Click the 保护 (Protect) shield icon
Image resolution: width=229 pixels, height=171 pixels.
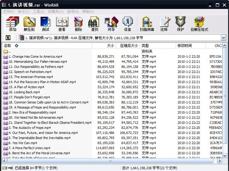[181, 22]
